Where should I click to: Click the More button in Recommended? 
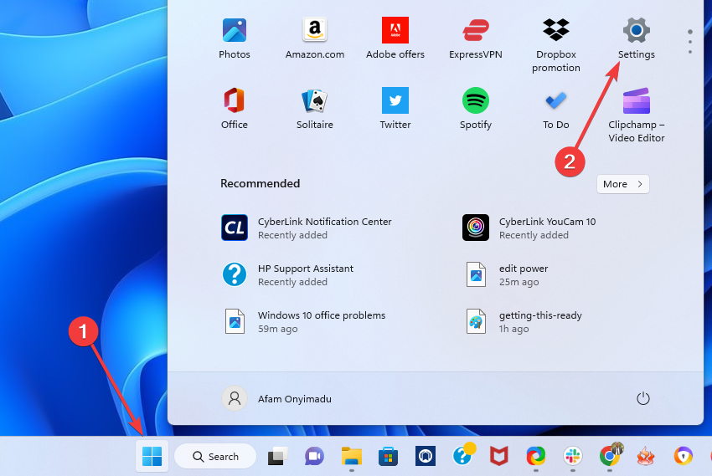(622, 184)
